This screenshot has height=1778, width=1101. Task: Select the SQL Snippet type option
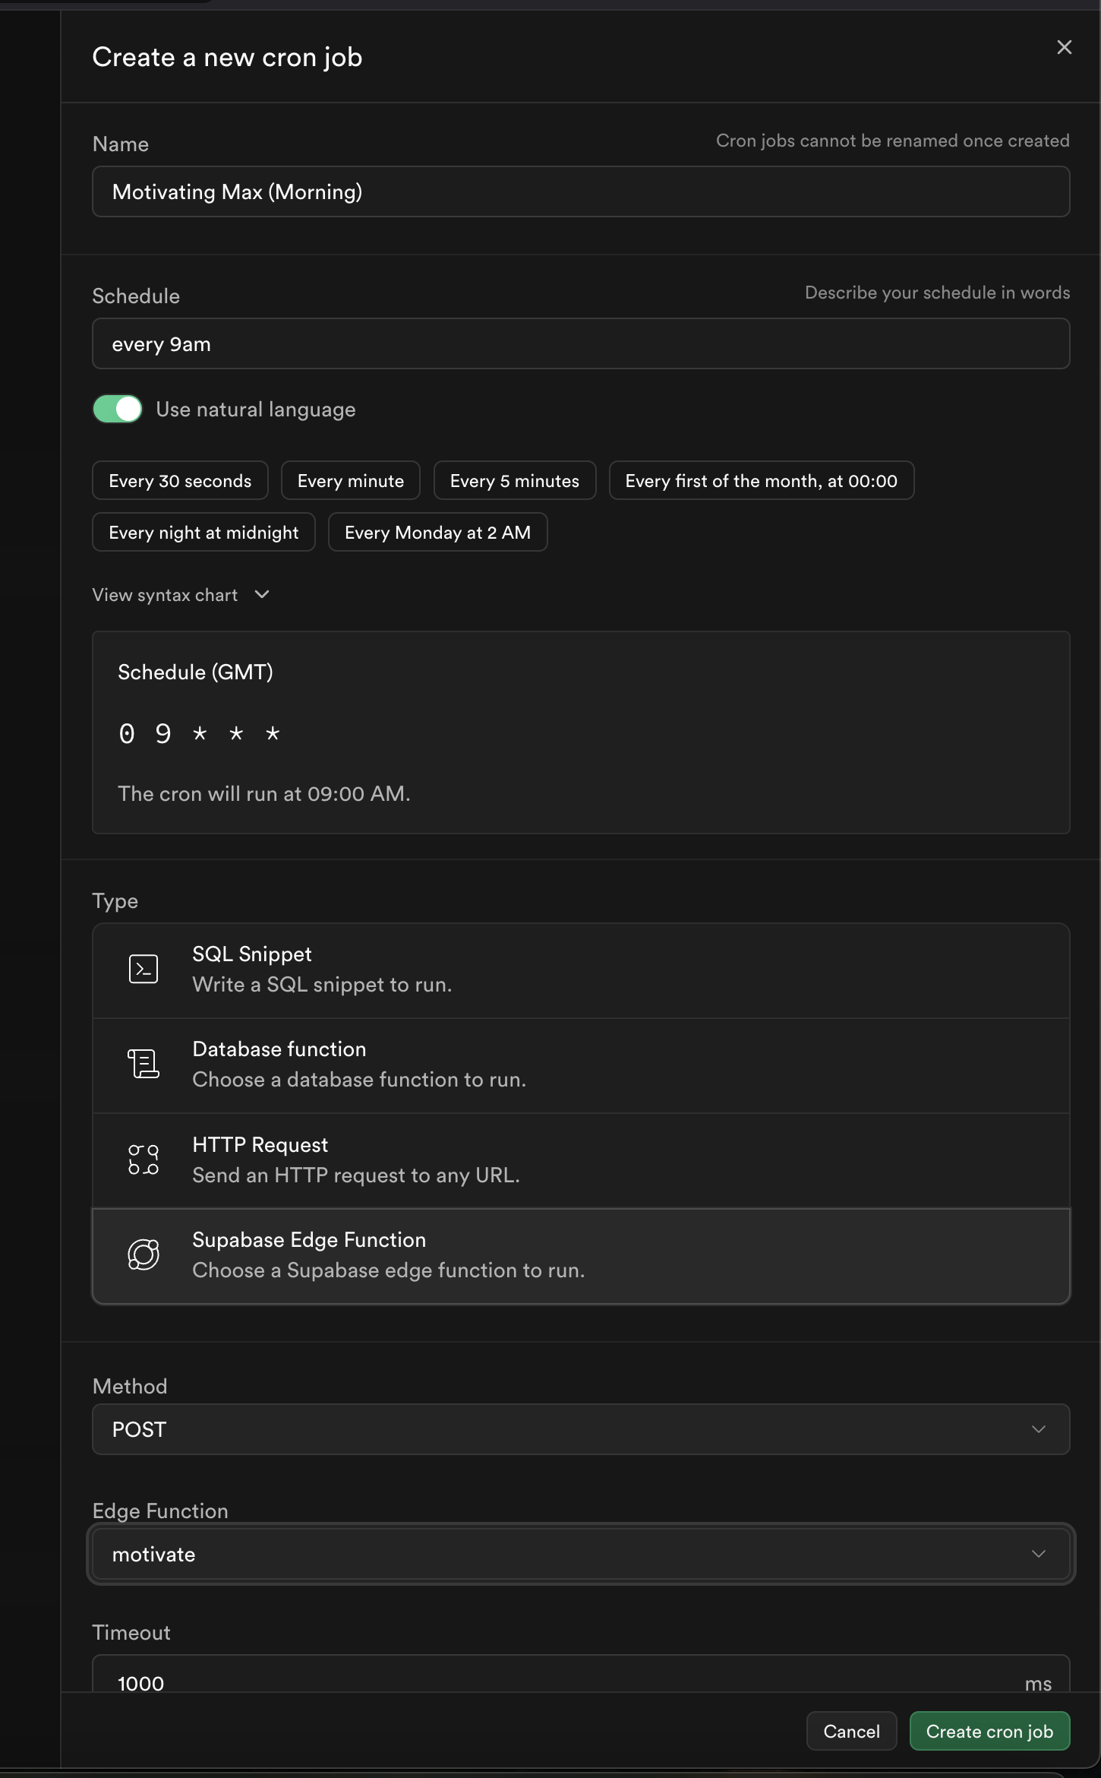point(581,970)
